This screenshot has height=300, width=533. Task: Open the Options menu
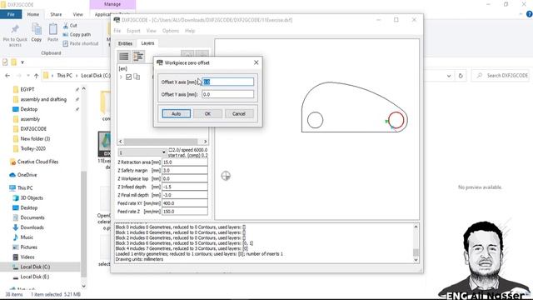pos(171,31)
